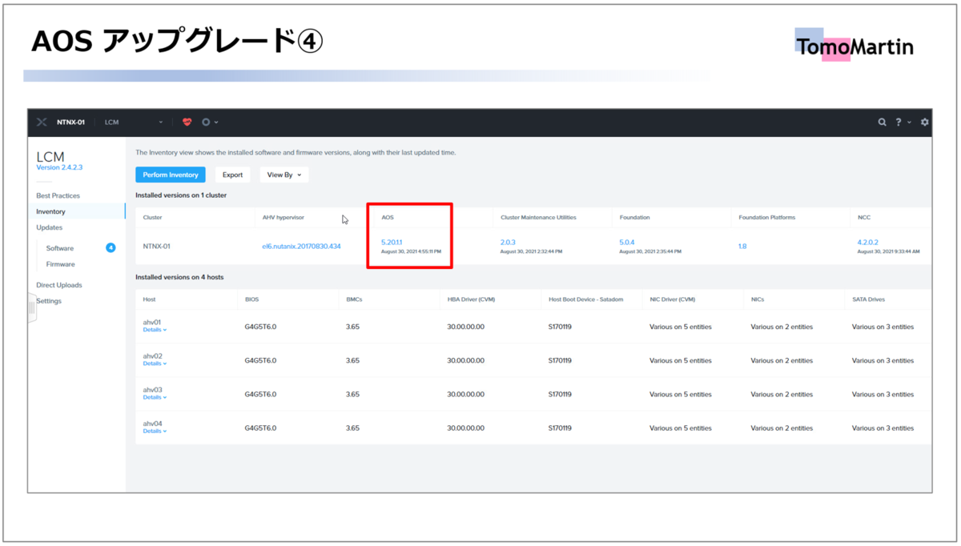Open the Updates section
The image size is (961, 546).
point(49,227)
